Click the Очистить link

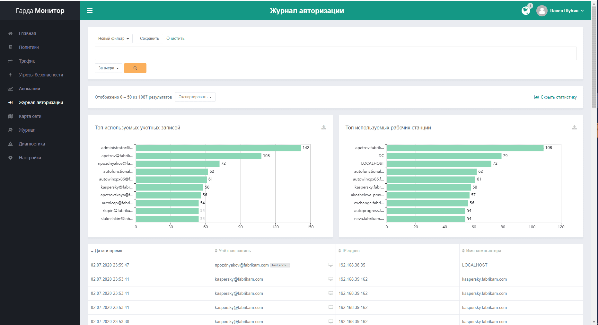pos(175,39)
